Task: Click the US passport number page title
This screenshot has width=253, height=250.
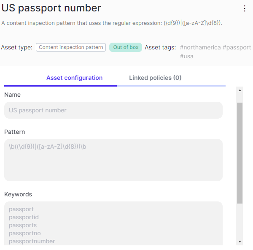Action: pos(51,8)
